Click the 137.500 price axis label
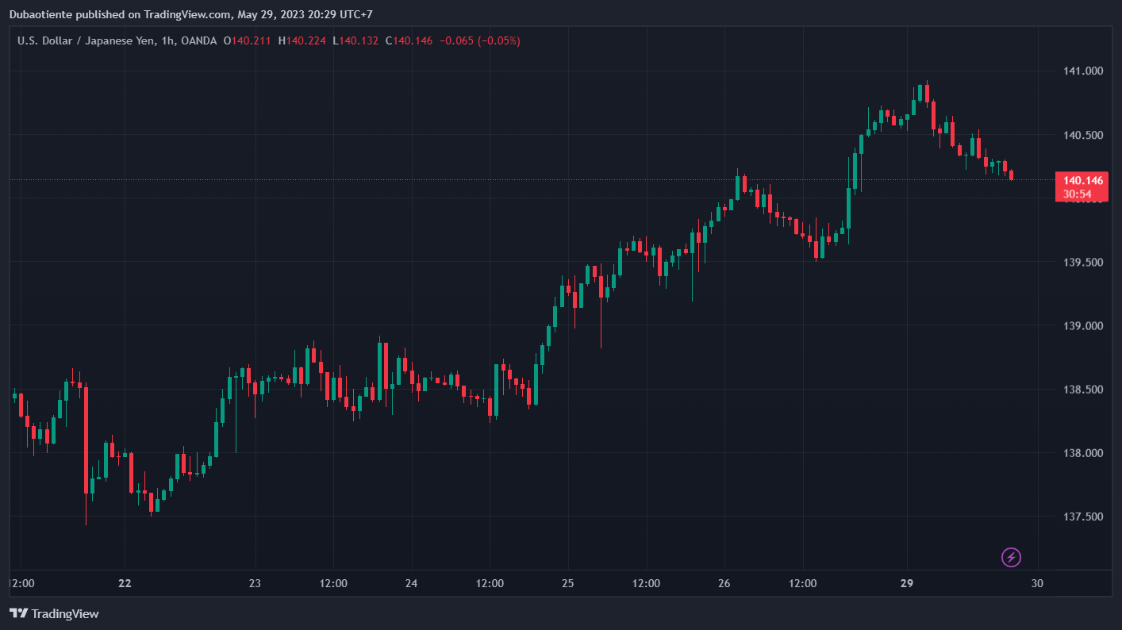1122x630 pixels. point(1082,517)
